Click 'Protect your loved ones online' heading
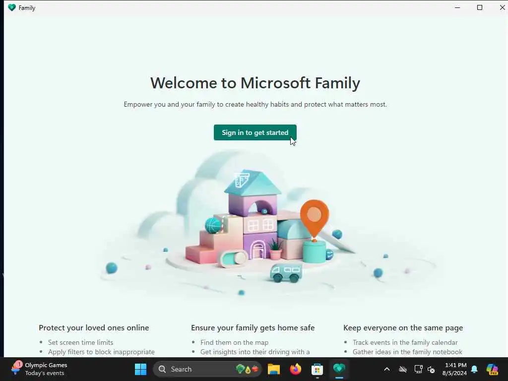The width and height of the screenshot is (508, 381). point(94,328)
